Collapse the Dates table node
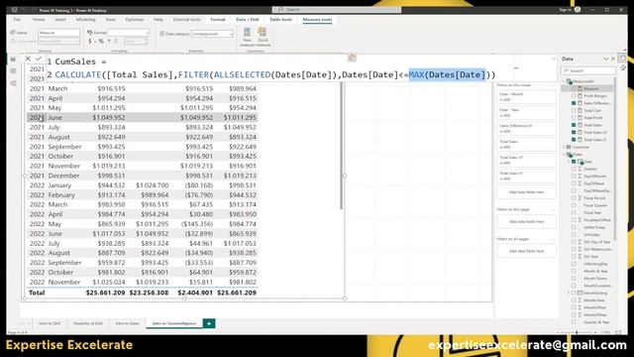The width and height of the screenshot is (634, 357). point(564,155)
